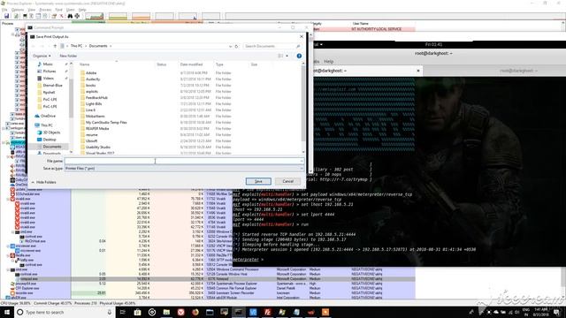Select the resume folder
The image size is (566, 318).
[x=92, y=134]
